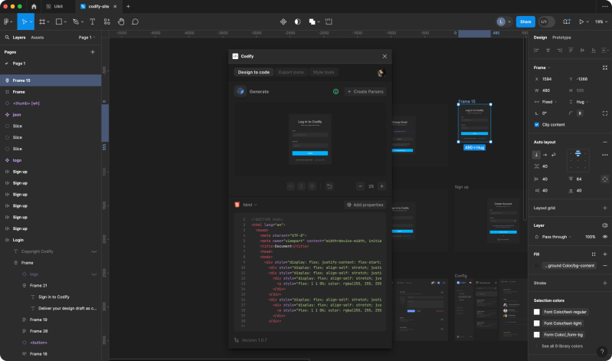This screenshot has width=612, height=361.
Task: Open help question mark button
Action: tap(602, 351)
